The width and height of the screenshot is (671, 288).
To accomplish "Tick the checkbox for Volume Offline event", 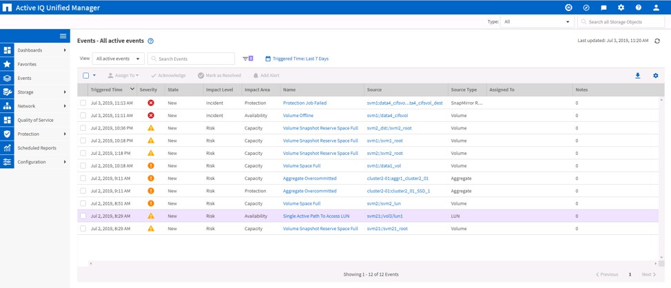I will (83, 116).
